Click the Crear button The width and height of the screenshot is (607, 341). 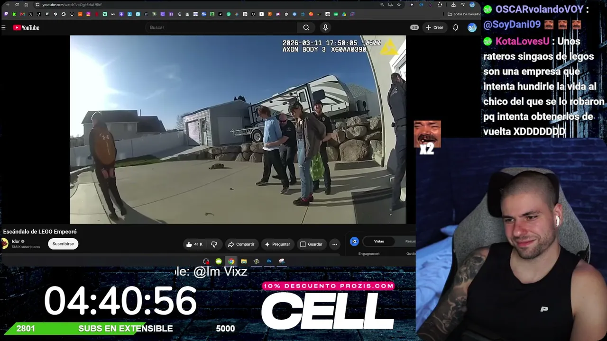pyautogui.click(x=434, y=27)
